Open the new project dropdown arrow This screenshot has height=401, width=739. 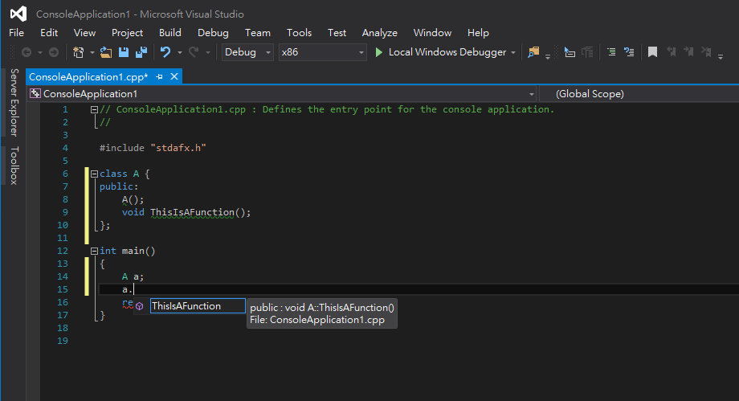point(92,52)
